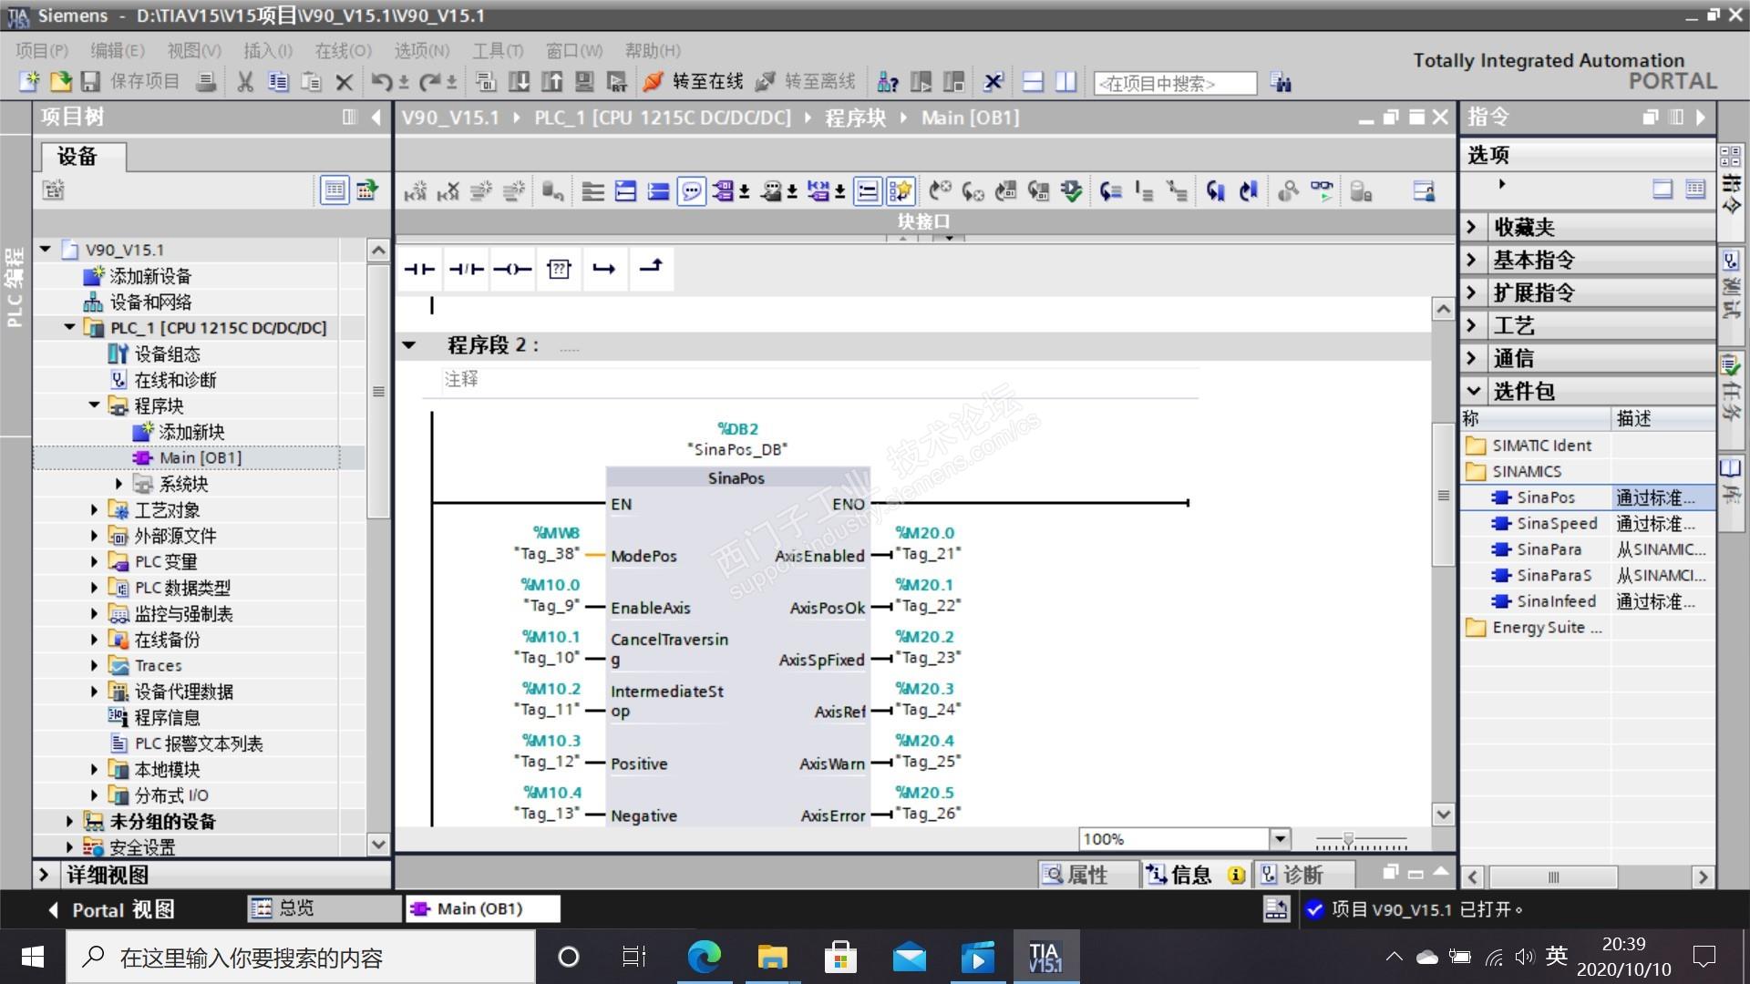Open the 在线(O) menu
This screenshot has width=1750, height=984.
pyautogui.click(x=343, y=50)
